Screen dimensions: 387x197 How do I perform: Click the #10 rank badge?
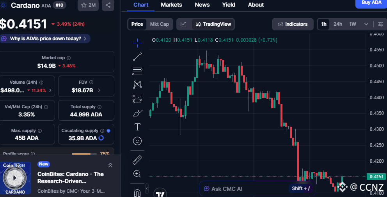pyautogui.click(x=59, y=5)
